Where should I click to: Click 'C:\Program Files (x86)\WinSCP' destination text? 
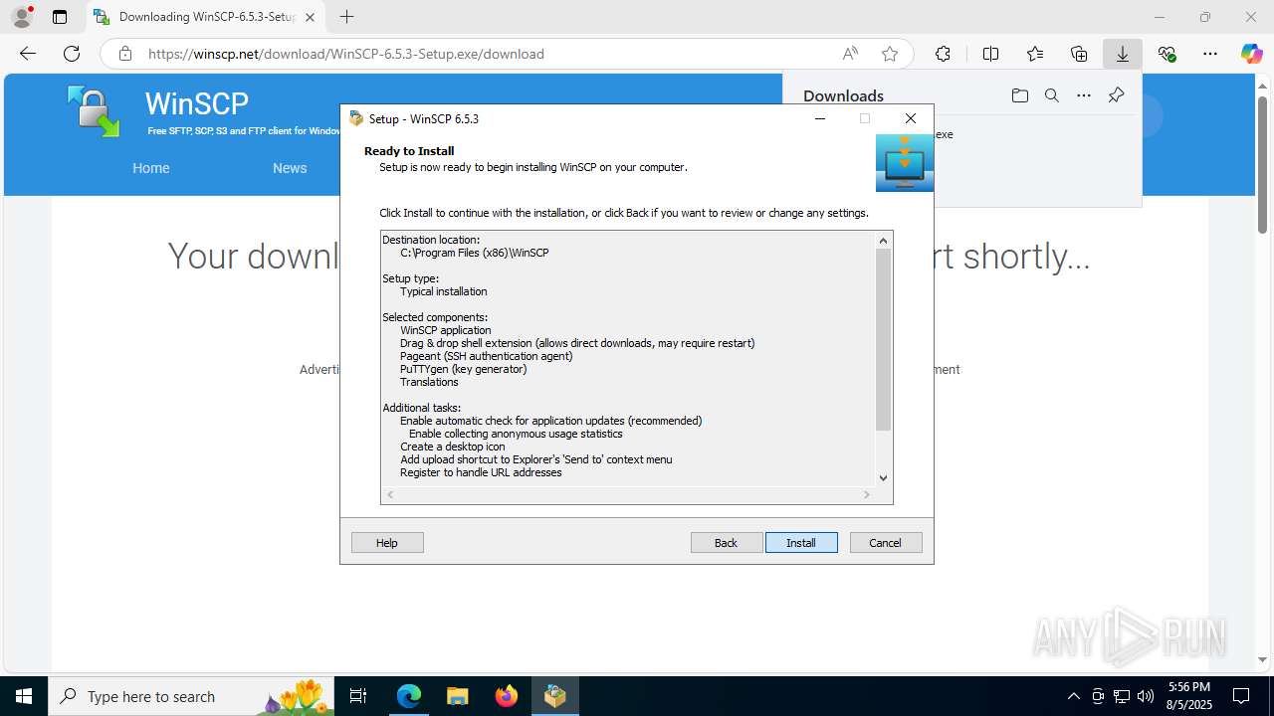475,253
